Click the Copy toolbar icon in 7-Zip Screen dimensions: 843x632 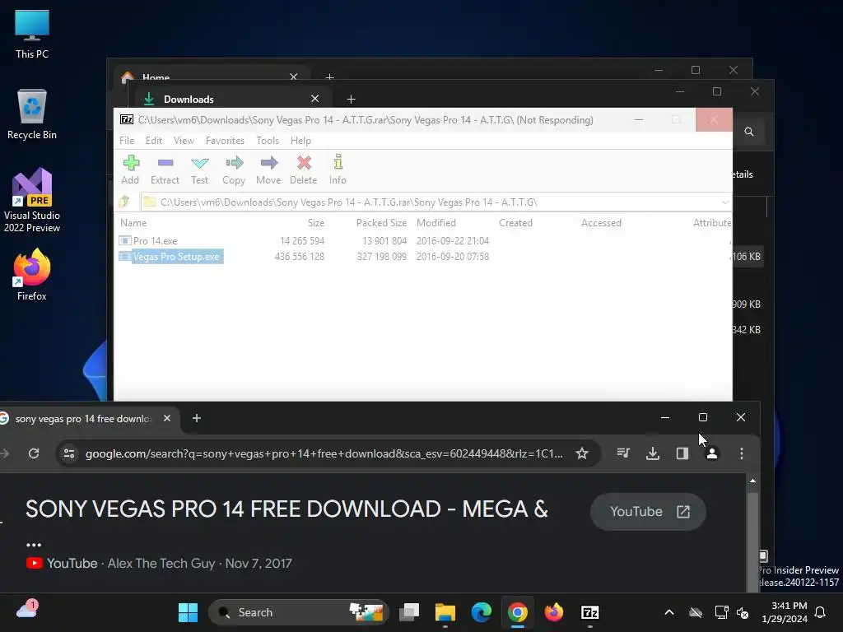click(x=234, y=170)
